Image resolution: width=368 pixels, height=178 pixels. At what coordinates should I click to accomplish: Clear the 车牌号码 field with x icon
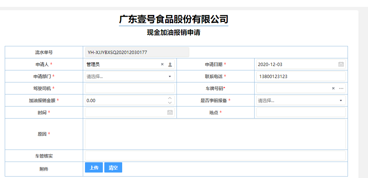click(333, 89)
